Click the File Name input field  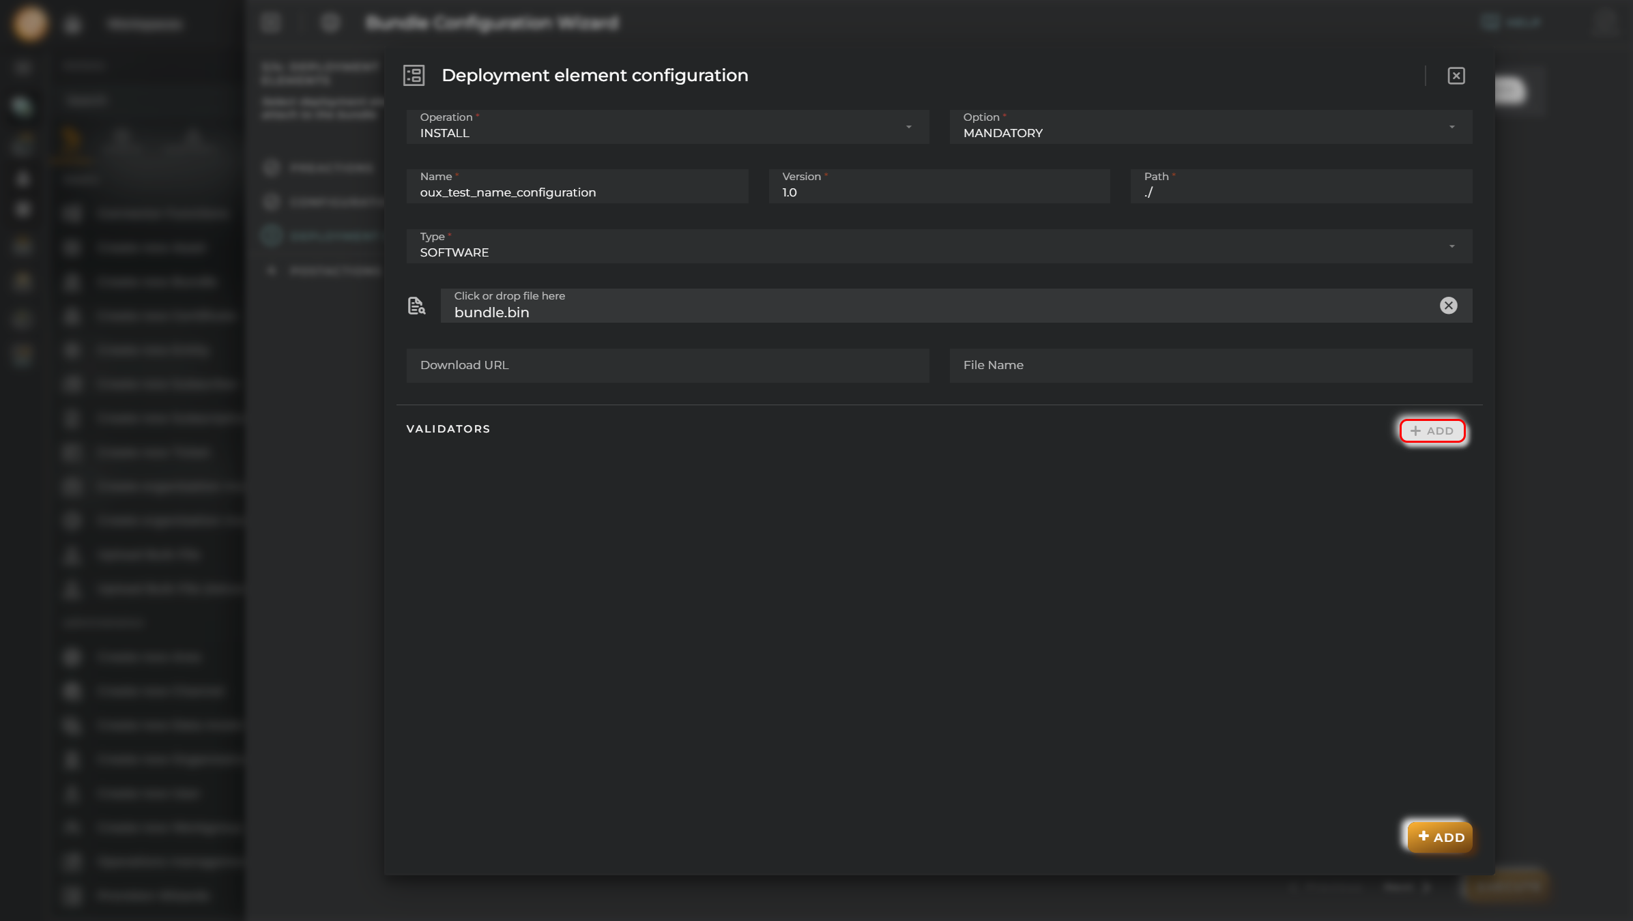click(1210, 364)
